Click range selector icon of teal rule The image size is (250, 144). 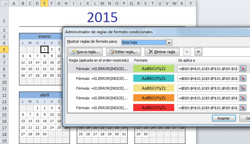243,78
